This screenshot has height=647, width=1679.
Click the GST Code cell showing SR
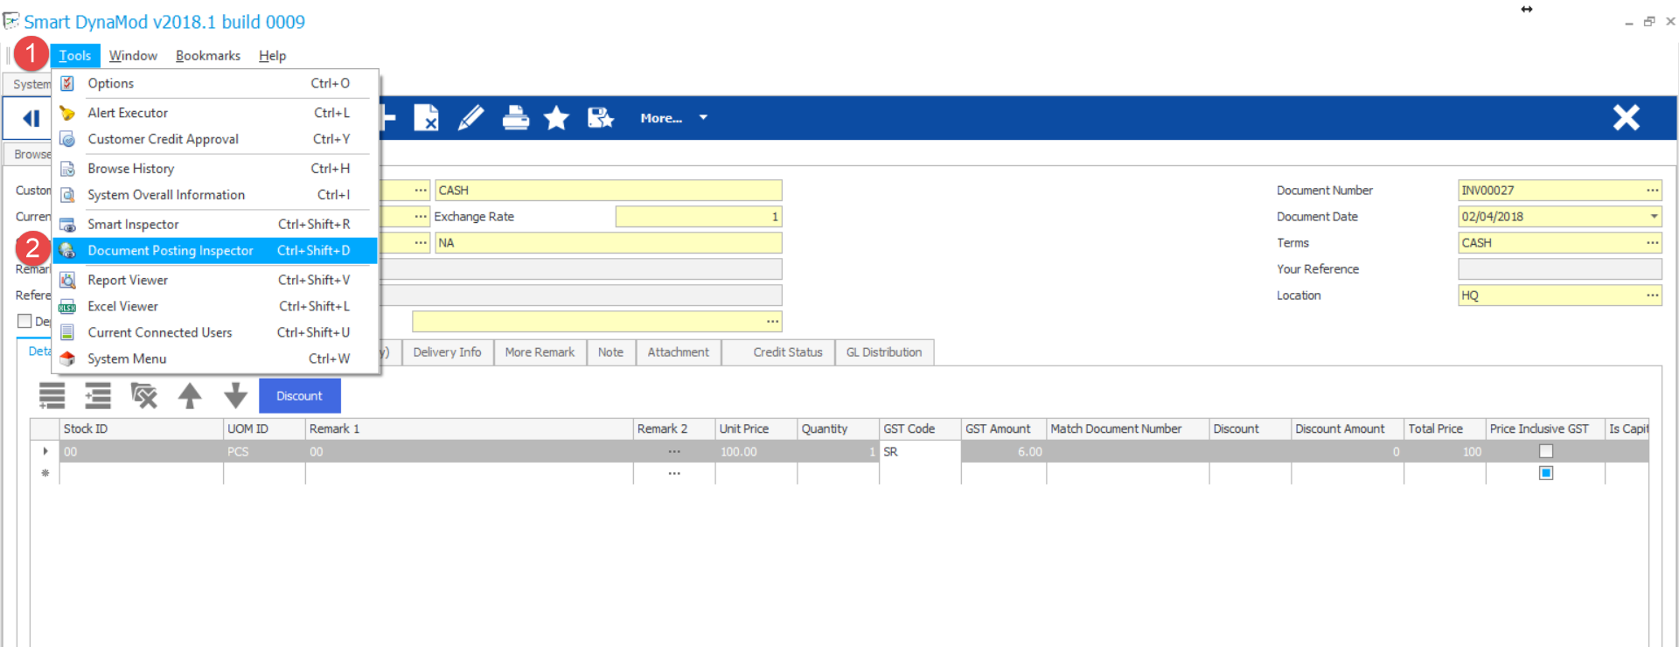click(x=920, y=451)
